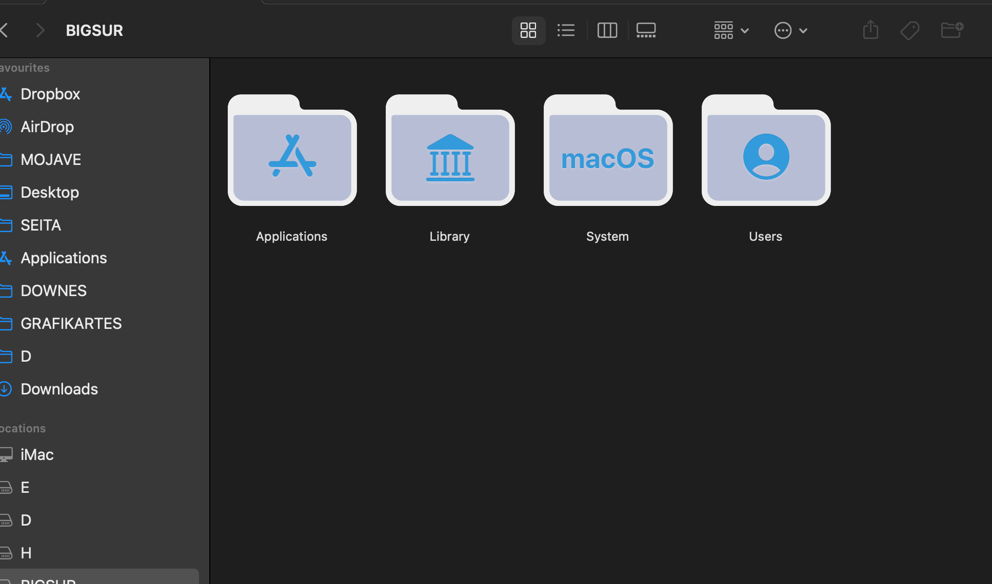Go back with the left chevron
This screenshot has width=992, height=584.
click(4, 31)
